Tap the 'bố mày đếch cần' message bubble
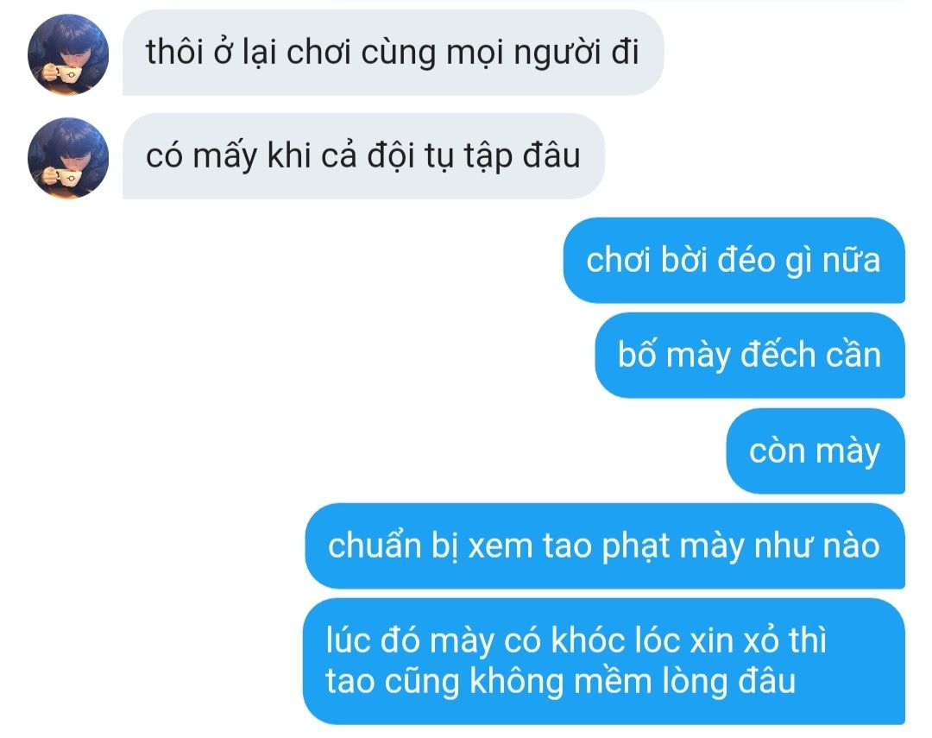Image resolution: width=932 pixels, height=738 pixels. pyautogui.click(x=750, y=355)
